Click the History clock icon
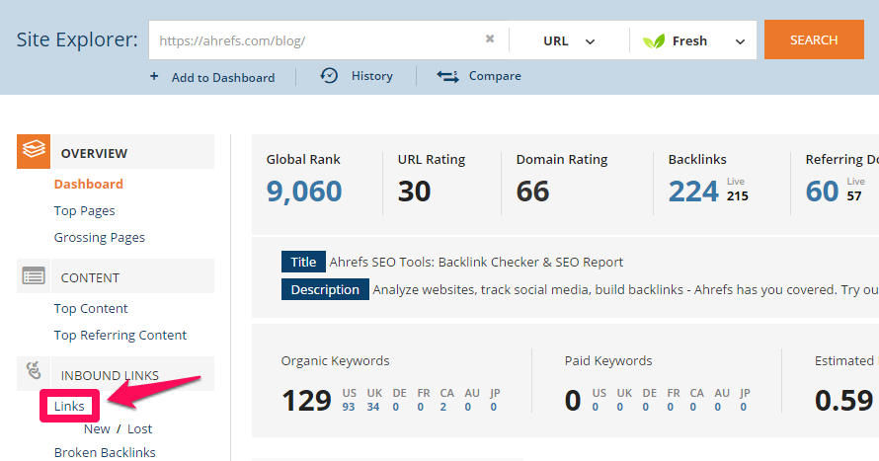 coord(329,76)
